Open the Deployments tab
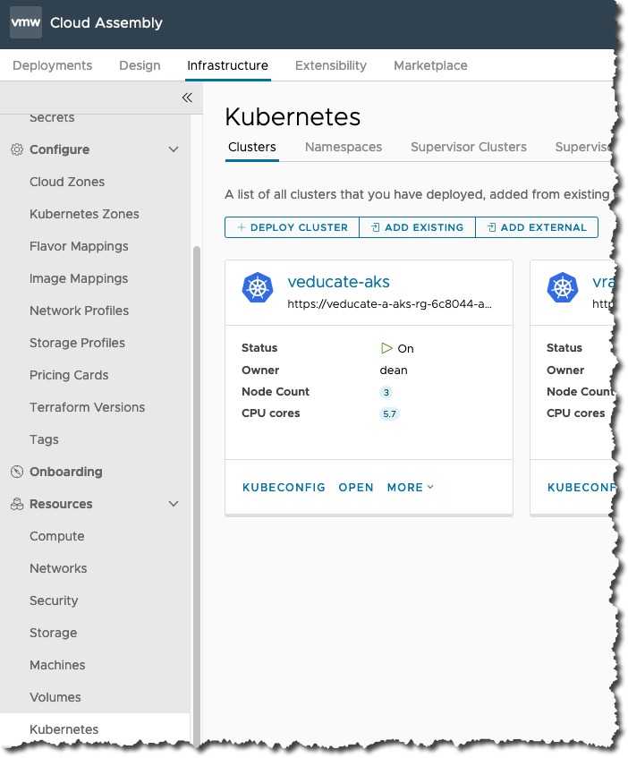The width and height of the screenshot is (628, 758). coord(52,65)
